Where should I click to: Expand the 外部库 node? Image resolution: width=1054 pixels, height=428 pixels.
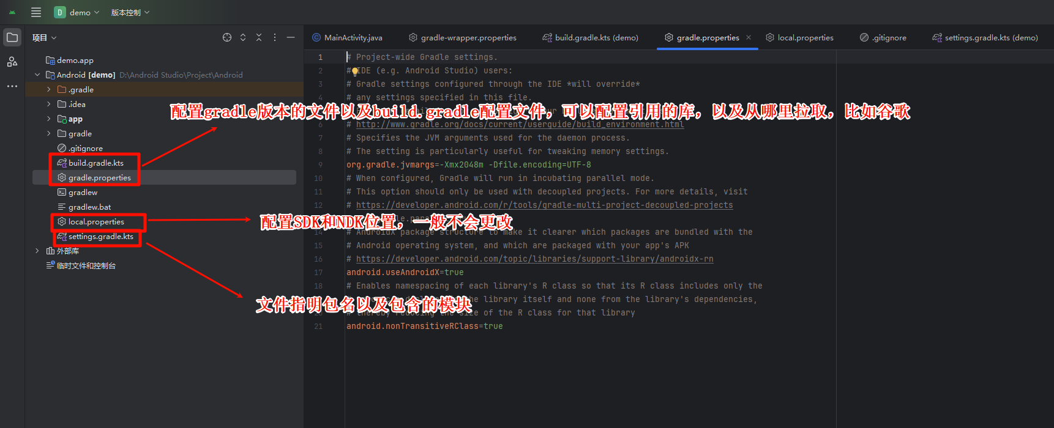(x=37, y=251)
